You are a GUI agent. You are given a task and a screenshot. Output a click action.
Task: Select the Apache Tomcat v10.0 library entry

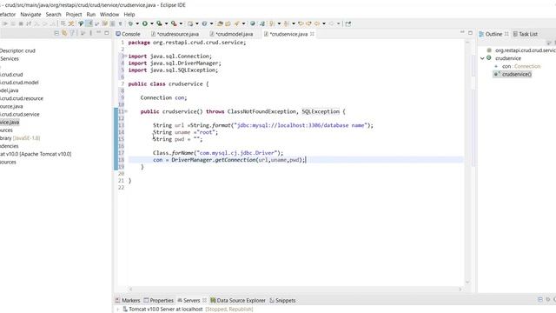(36, 154)
